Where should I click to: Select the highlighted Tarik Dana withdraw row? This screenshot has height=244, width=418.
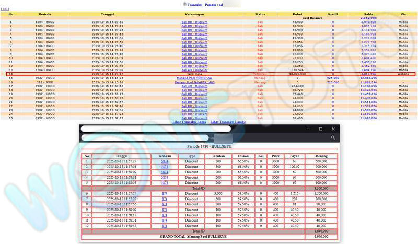(x=209, y=74)
